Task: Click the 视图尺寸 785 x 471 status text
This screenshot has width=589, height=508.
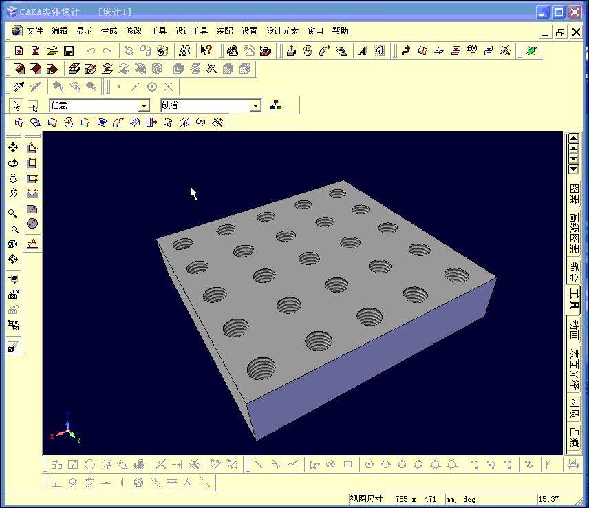Action: tap(393, 499)
